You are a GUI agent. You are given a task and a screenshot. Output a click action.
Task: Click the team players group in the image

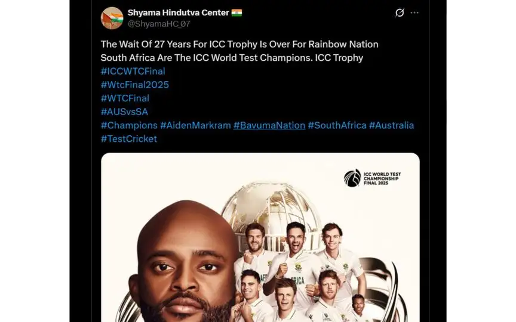click(299, 272)
